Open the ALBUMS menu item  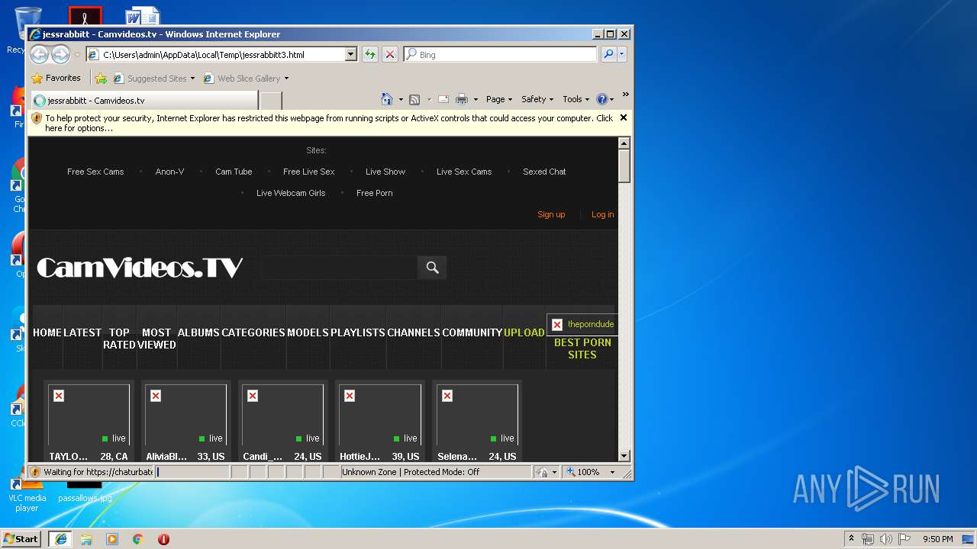198,332
